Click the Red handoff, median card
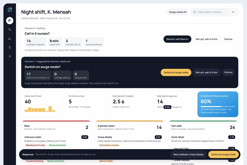The width and height of the screenshot is (247, 165). coord(130,104)
